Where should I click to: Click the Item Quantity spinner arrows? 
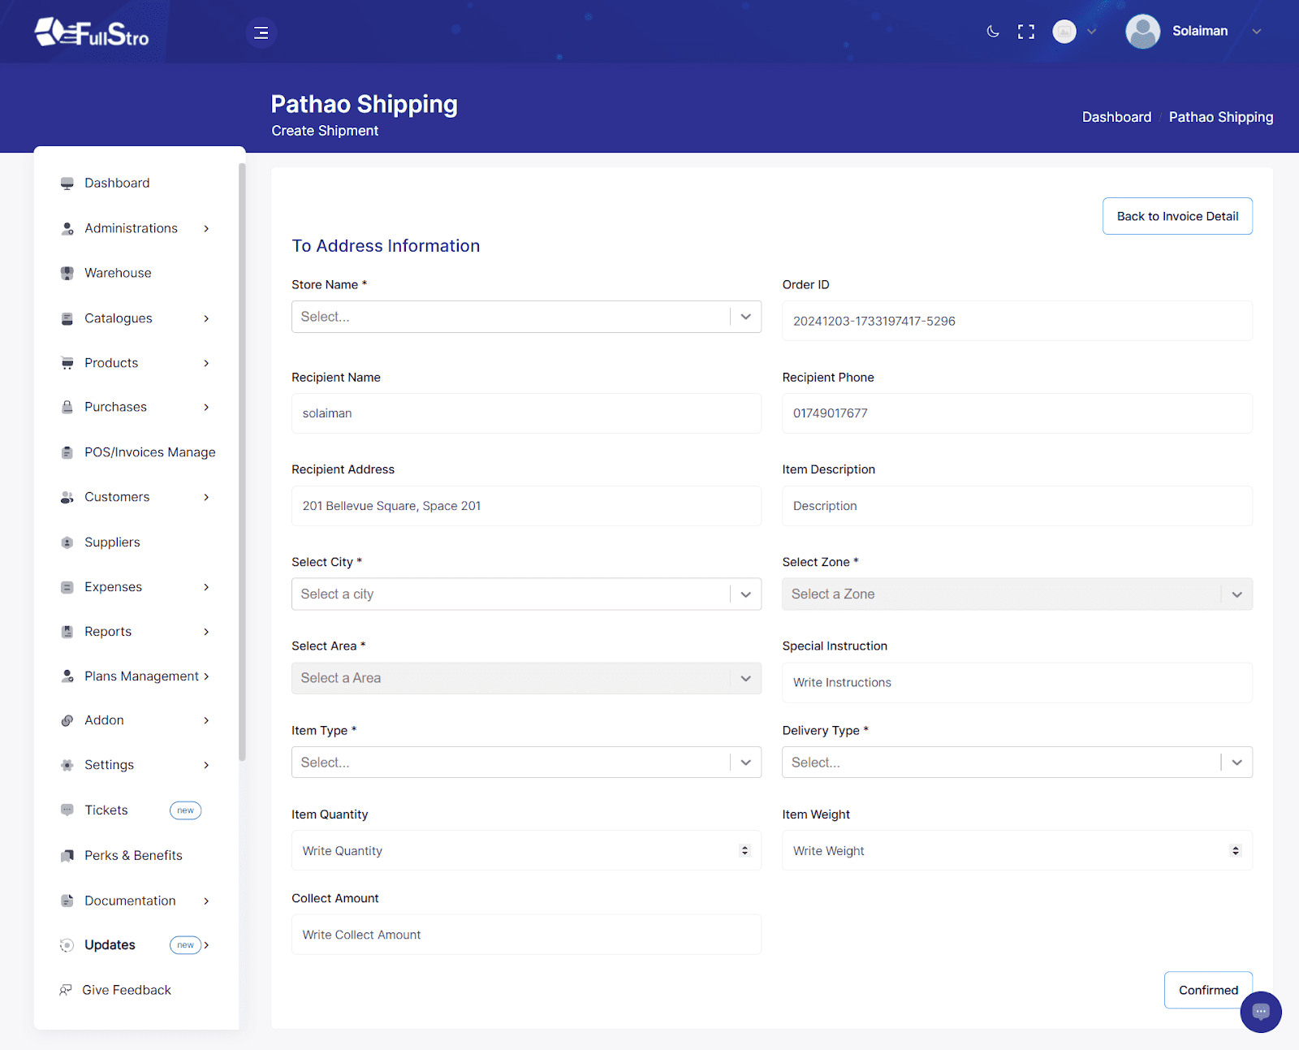pyautogui.click(x=744, y=851)
